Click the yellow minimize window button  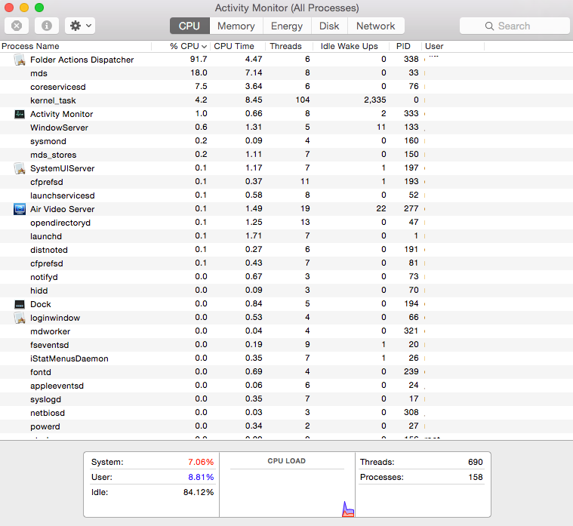(24, 8)
